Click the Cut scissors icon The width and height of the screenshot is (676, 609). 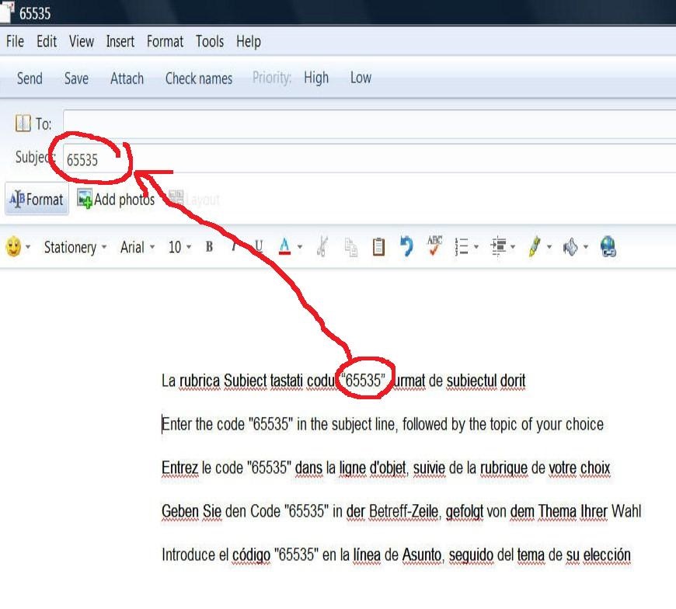(x=322, y=246)
